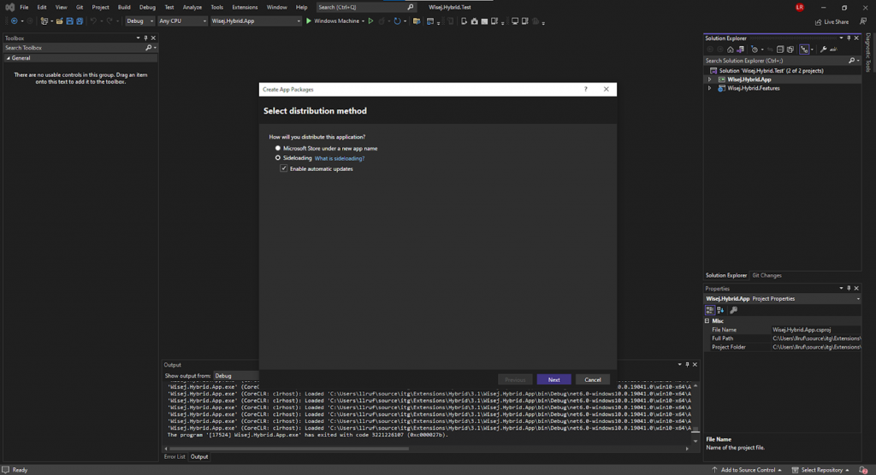Click the New Project toolbar icon
876x475 pixels.
pos(44,21)
